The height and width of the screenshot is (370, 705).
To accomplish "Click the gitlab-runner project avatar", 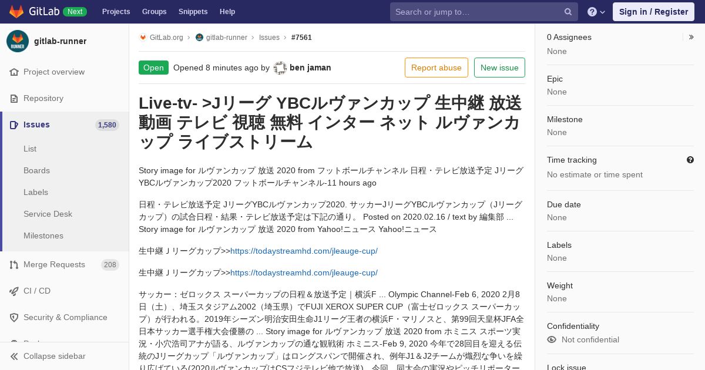I will pos(18,41).
